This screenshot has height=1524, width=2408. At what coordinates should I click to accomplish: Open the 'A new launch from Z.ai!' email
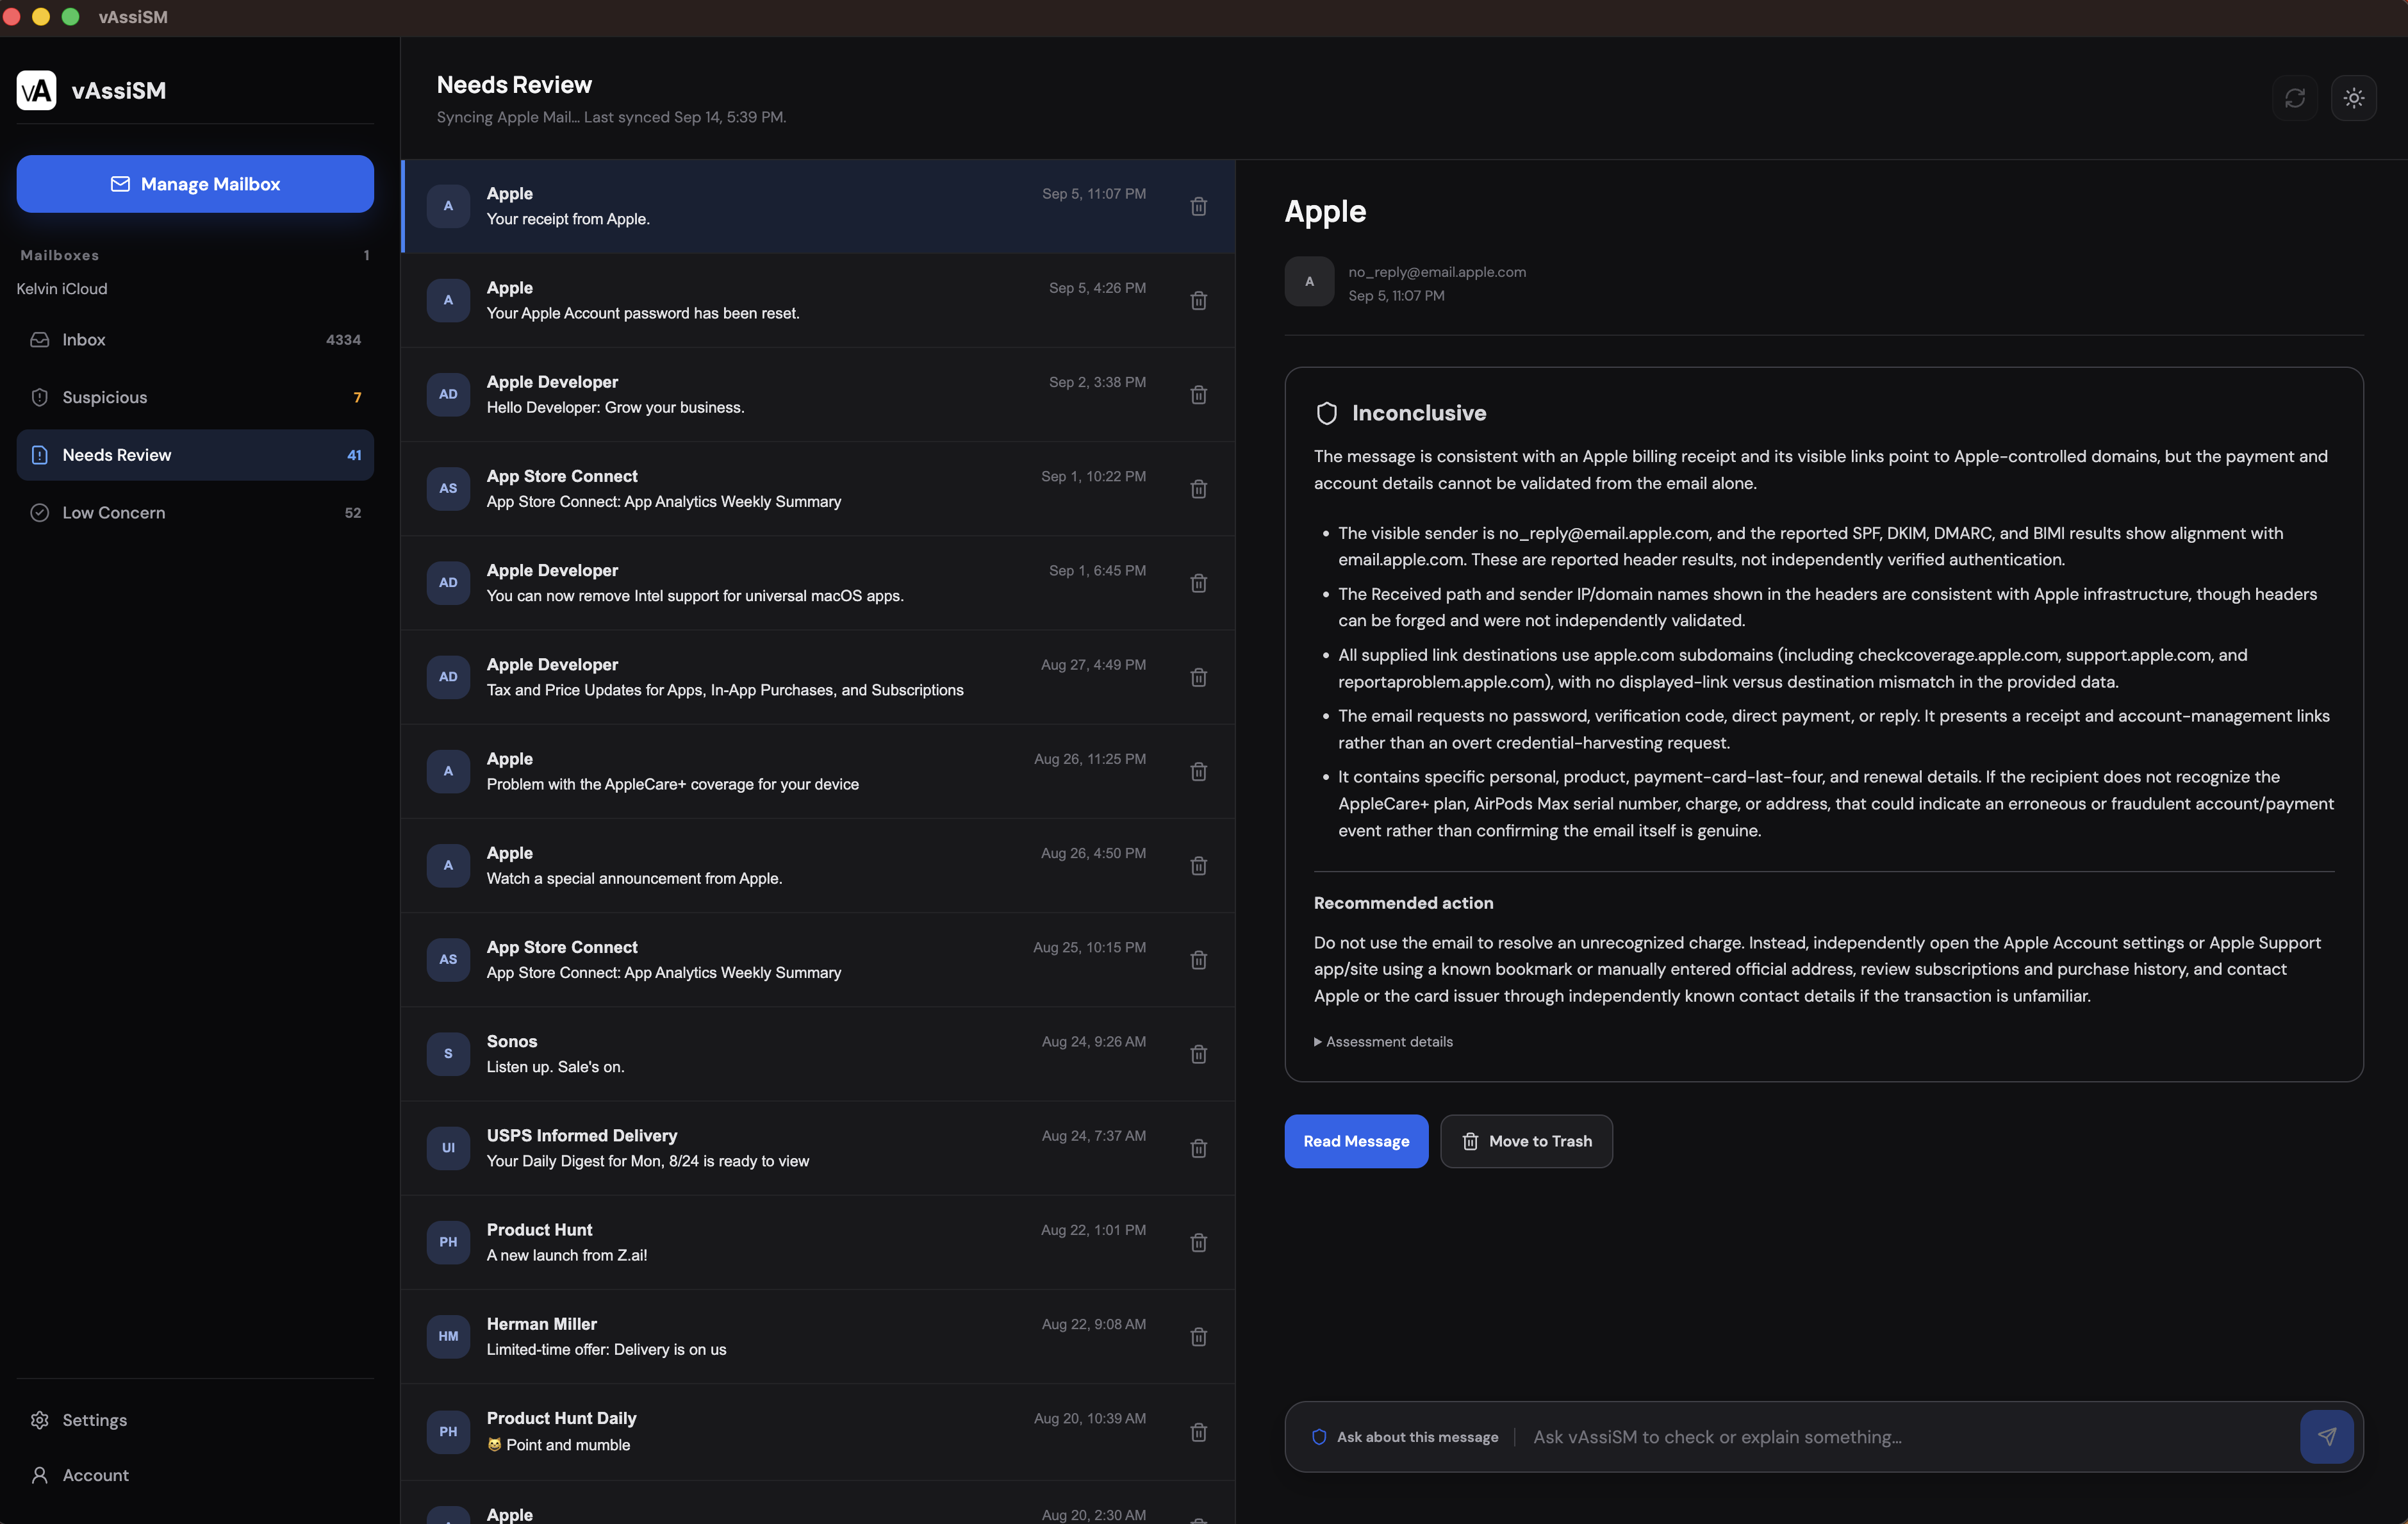click(818, 1242)
